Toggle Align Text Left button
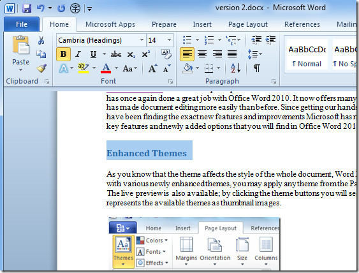This screenshot has height=273, width=359. (187, 54)
